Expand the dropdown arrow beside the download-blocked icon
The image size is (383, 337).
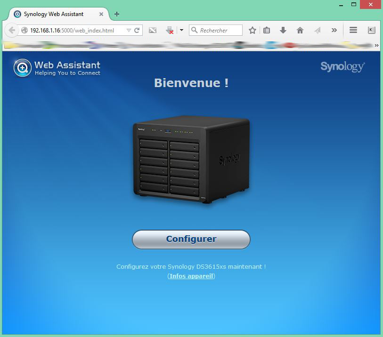coord(181,30)
